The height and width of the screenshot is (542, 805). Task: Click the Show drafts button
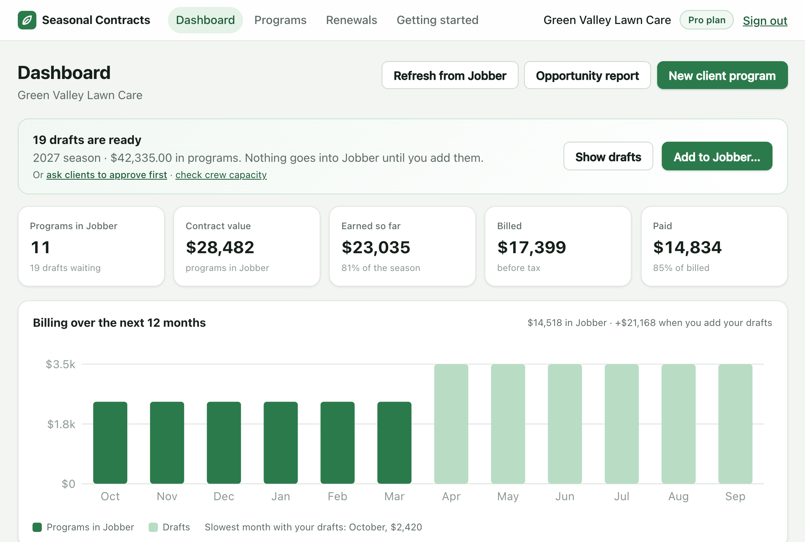pos(608,156)
